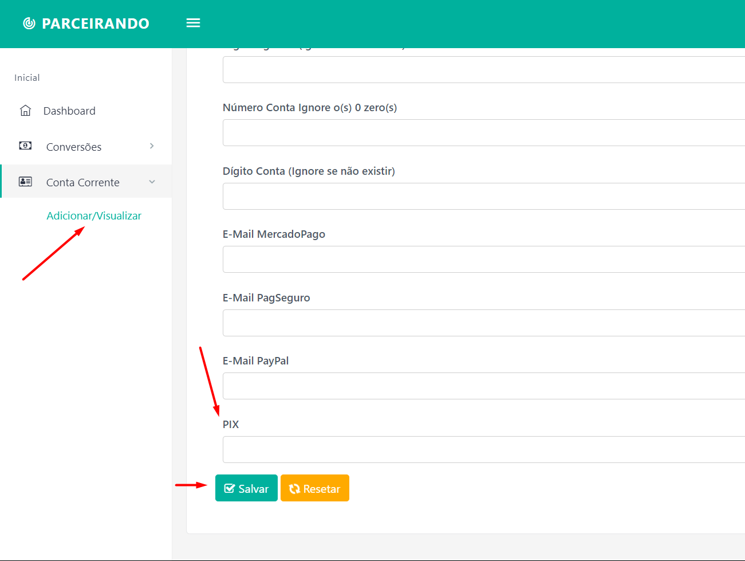The height and width of the screenshot is (561, 745).
Task: Focus the E-Mail MercadoPago input field
Action: point(484,260)
